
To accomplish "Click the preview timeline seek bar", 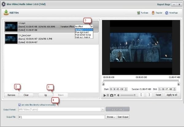I will click(141, 81).
